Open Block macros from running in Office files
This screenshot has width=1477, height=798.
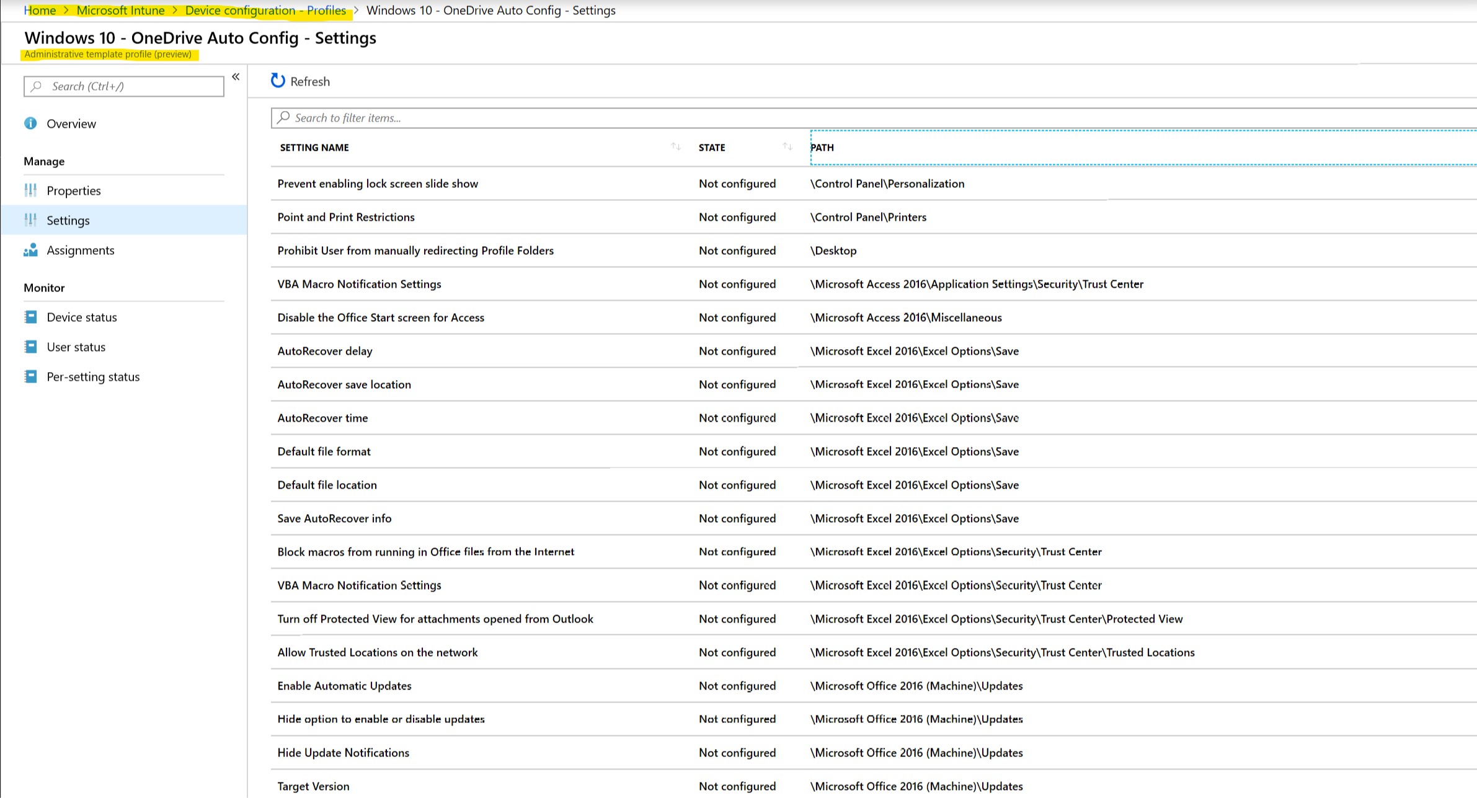pos(426,552)
